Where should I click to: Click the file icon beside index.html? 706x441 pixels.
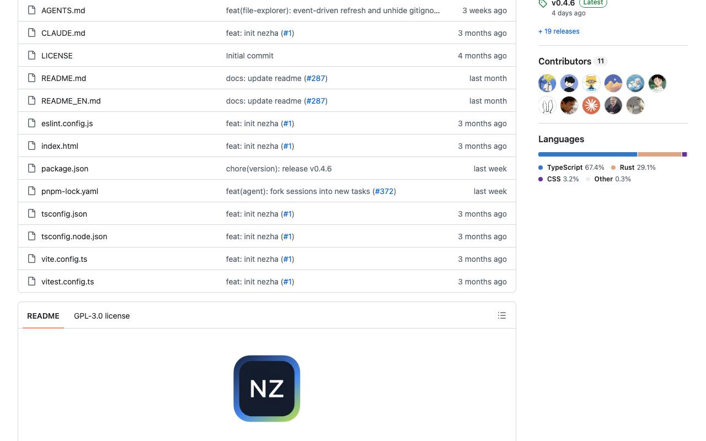[x=31, y=146]
